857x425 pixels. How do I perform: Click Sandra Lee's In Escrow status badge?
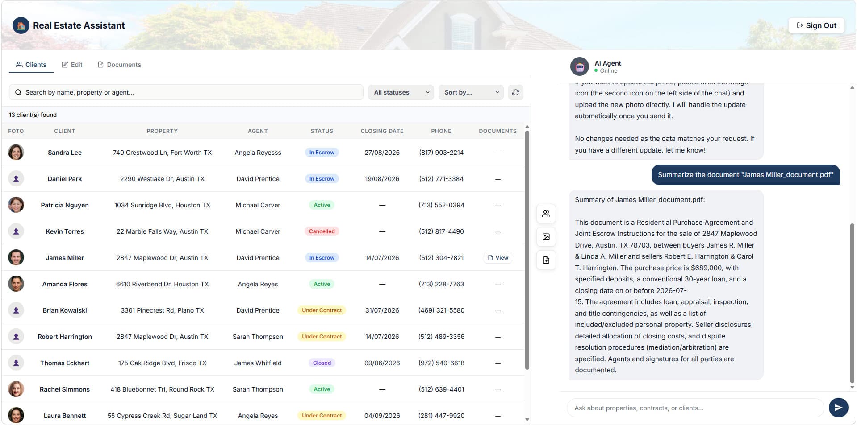pos(322,153)
